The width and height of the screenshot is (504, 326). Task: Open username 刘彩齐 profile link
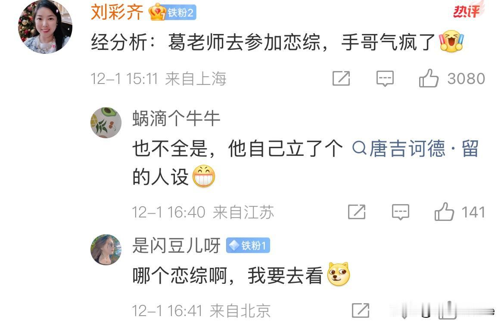pos(117,12)
